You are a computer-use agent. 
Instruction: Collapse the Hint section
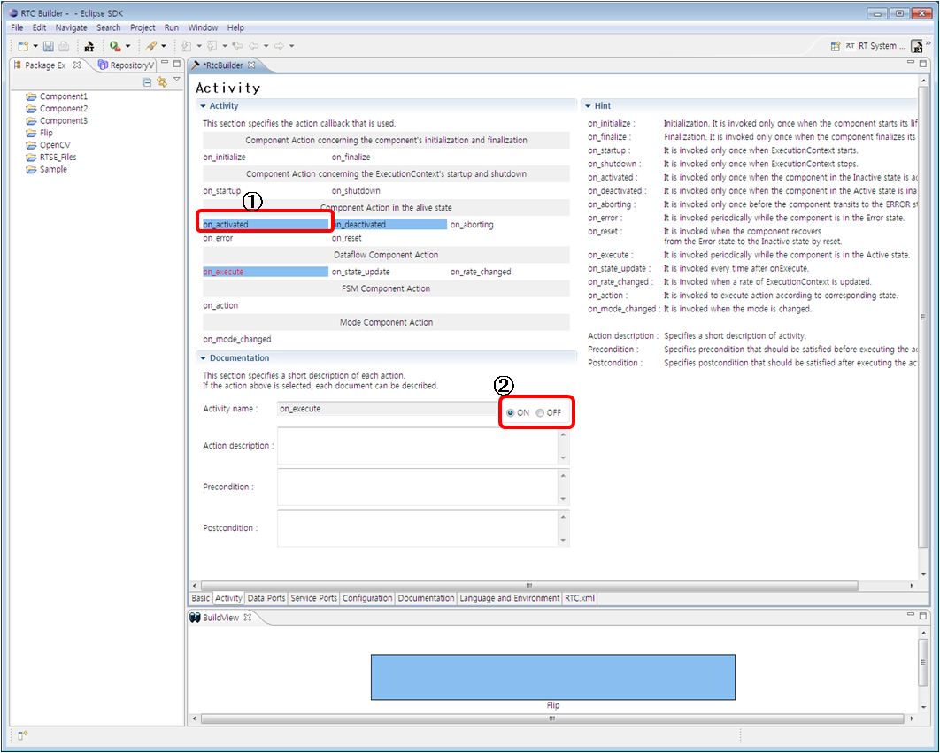588,106
